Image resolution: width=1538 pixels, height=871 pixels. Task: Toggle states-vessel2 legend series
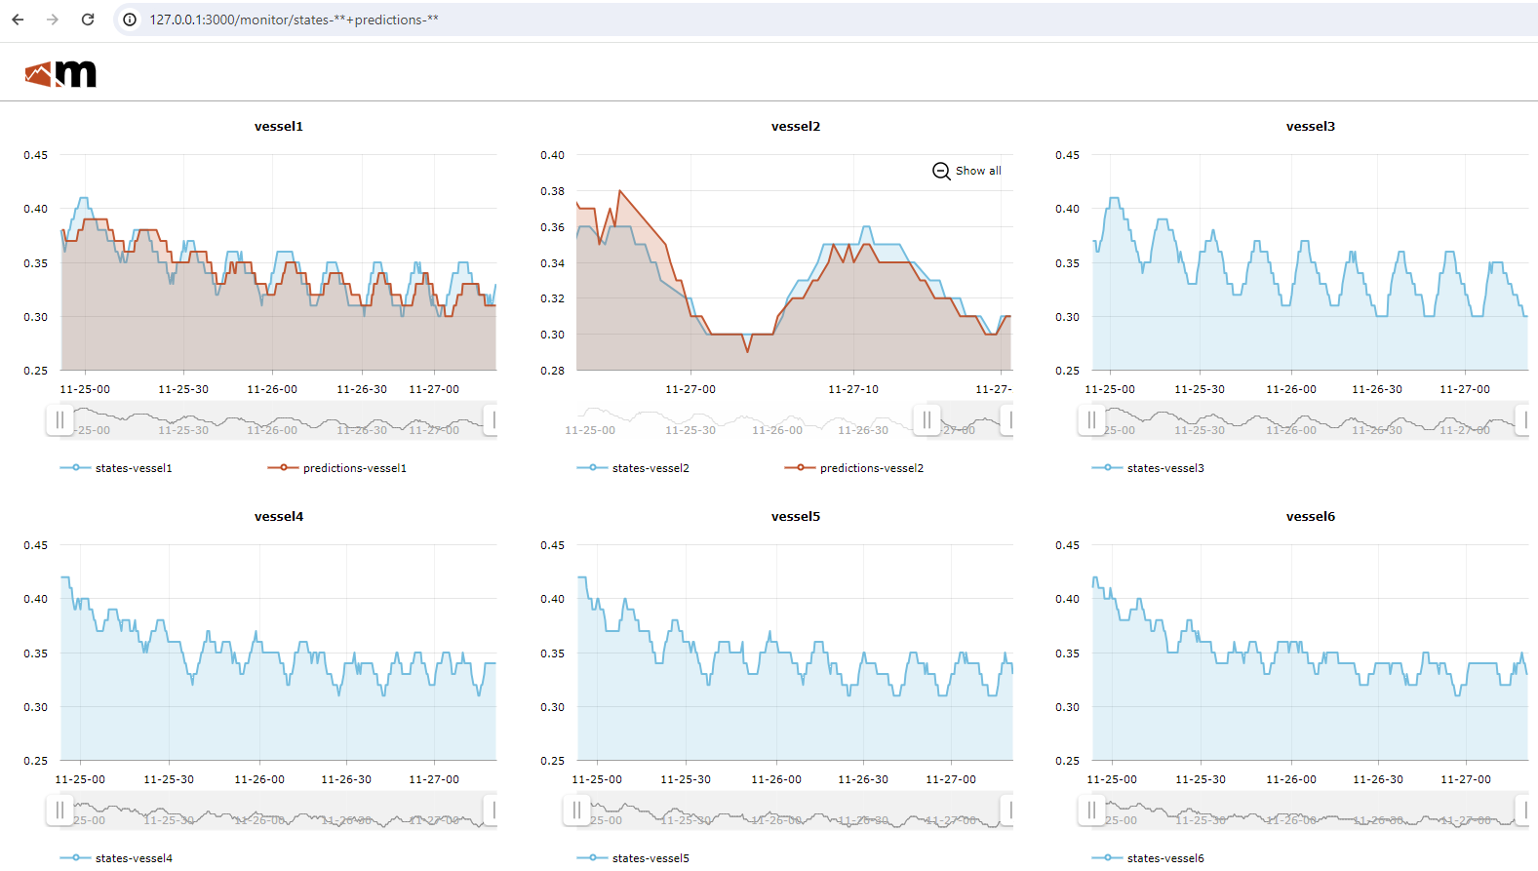(x=633, y=468)
